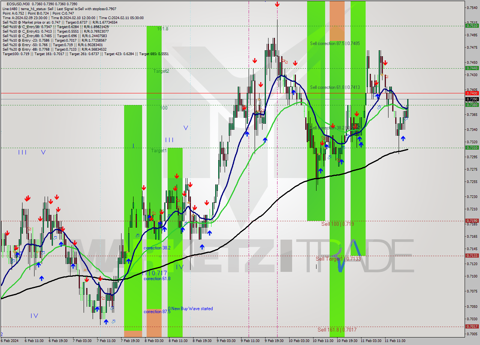The height and width of the screenshot is (345, 480).
Task: Click the '0 New Buy Wave started' text
Action: click(190, 309)
